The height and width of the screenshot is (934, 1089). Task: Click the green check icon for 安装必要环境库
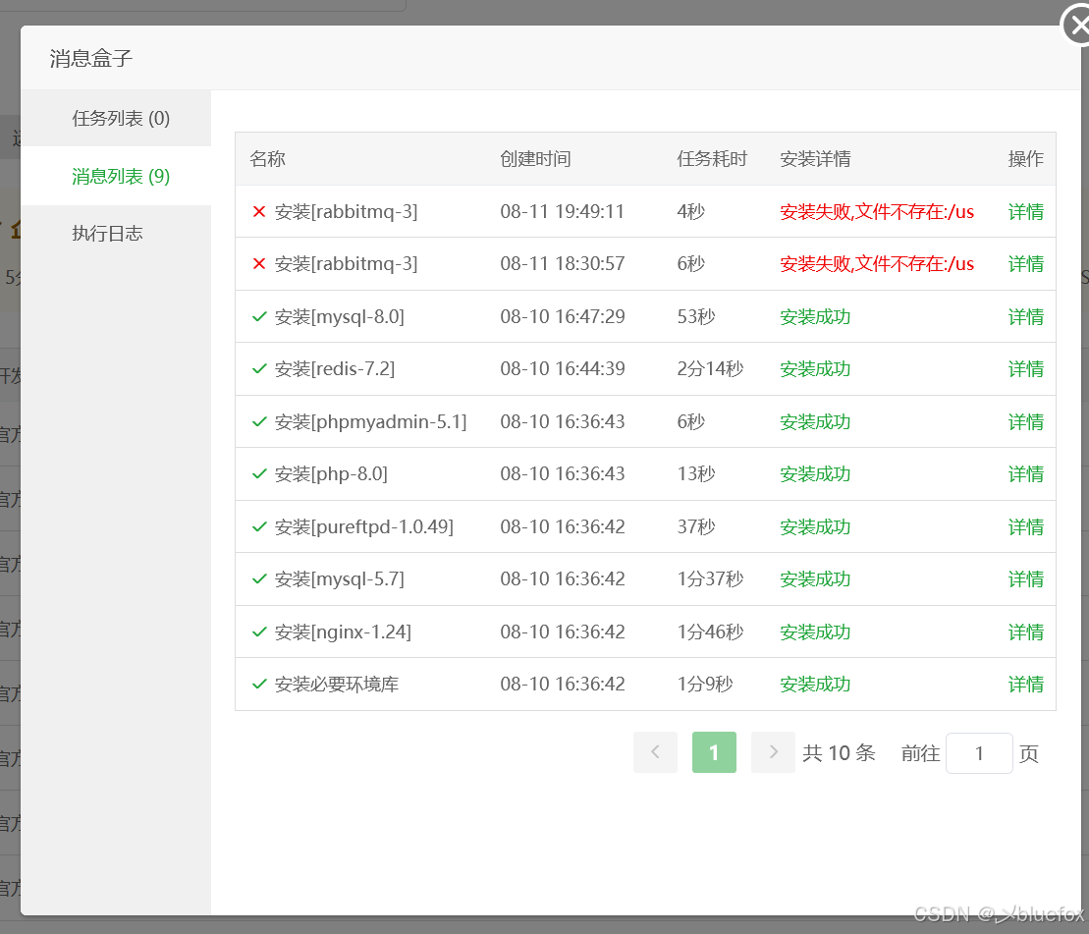coord(259,684)
